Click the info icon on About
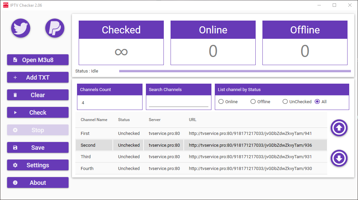 pyautogui.click(x=15, y=183)
